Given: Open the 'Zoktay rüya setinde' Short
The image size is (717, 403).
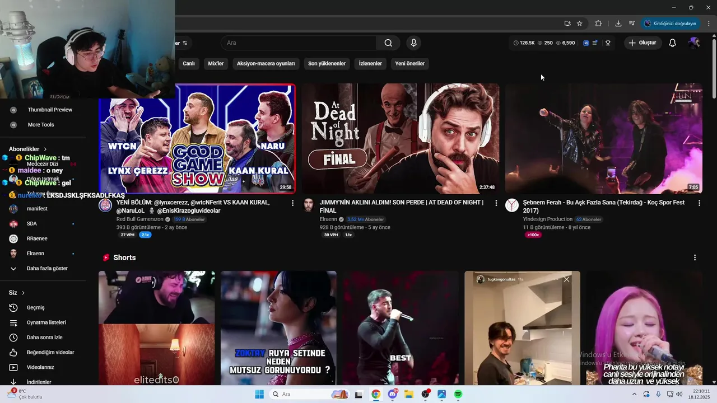Looking at the screenshot, I should (278, 328).
